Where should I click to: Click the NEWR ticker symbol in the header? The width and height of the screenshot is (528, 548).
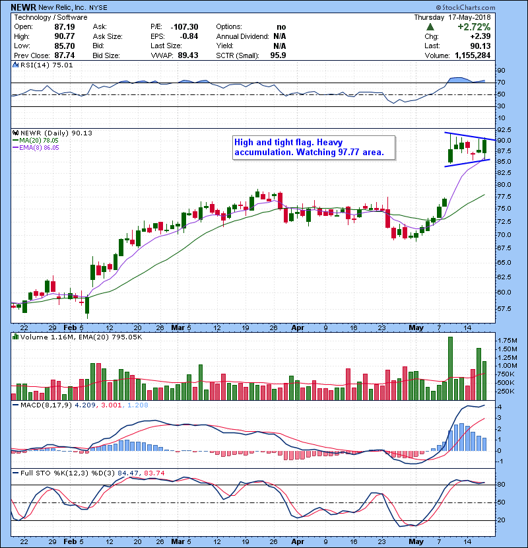pyautogui.click(x=23, y=7)
